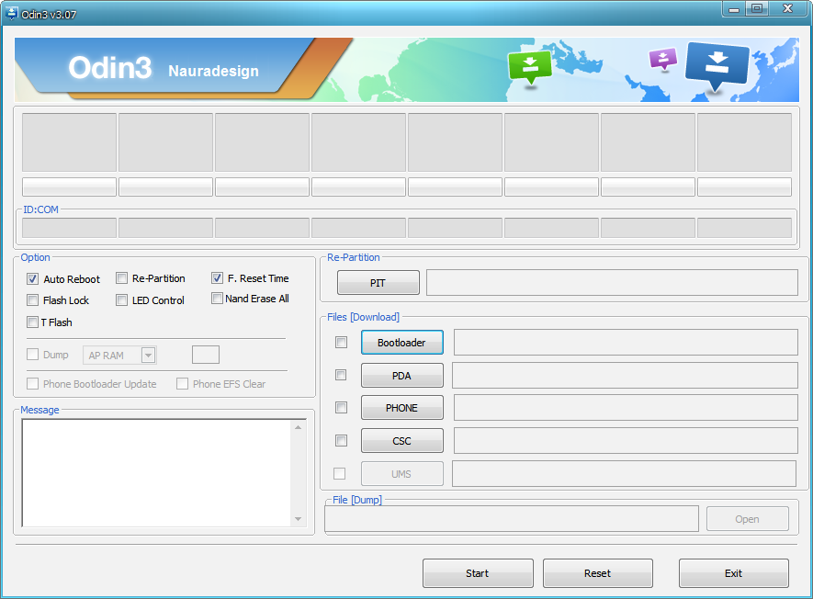The height and width of the screenshot is (599, 813).
Task: Toggle the T Flash checkbox
Action: pyautogui.click(x=33, y=322)
